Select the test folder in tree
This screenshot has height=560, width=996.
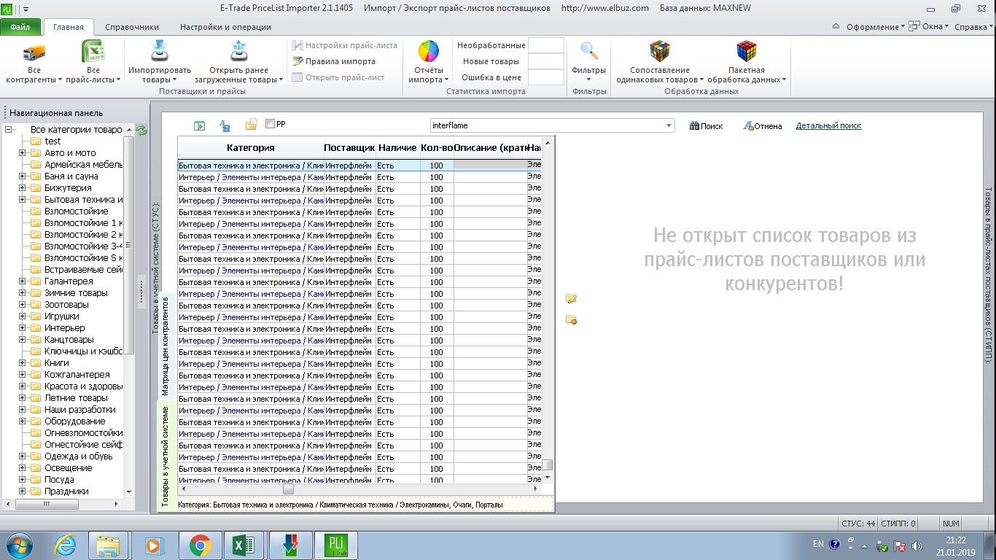(x=52, y=141)
